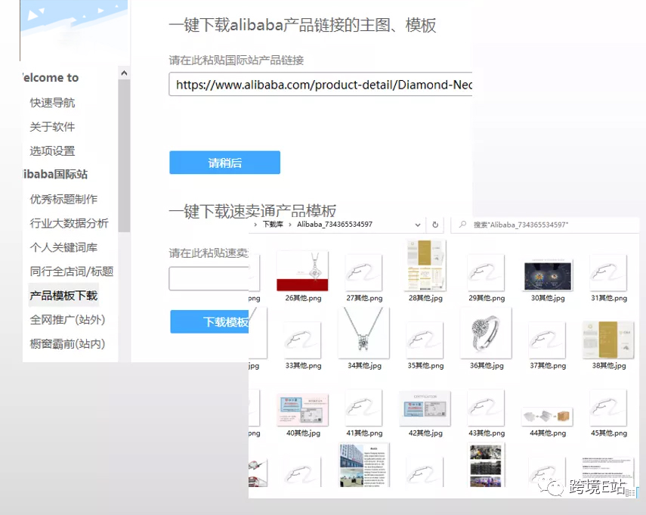Open 同行全店词/标题 menu item
646x515 pixels.
coord(72,271)
